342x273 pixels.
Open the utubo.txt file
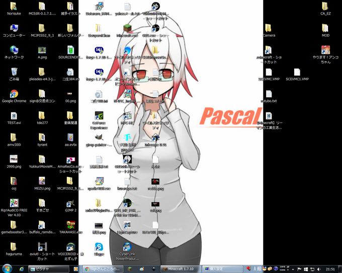click(269, 96)
